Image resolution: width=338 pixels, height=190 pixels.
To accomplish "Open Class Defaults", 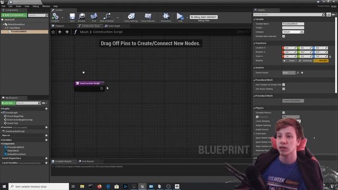I will click(x=148, y=17).
